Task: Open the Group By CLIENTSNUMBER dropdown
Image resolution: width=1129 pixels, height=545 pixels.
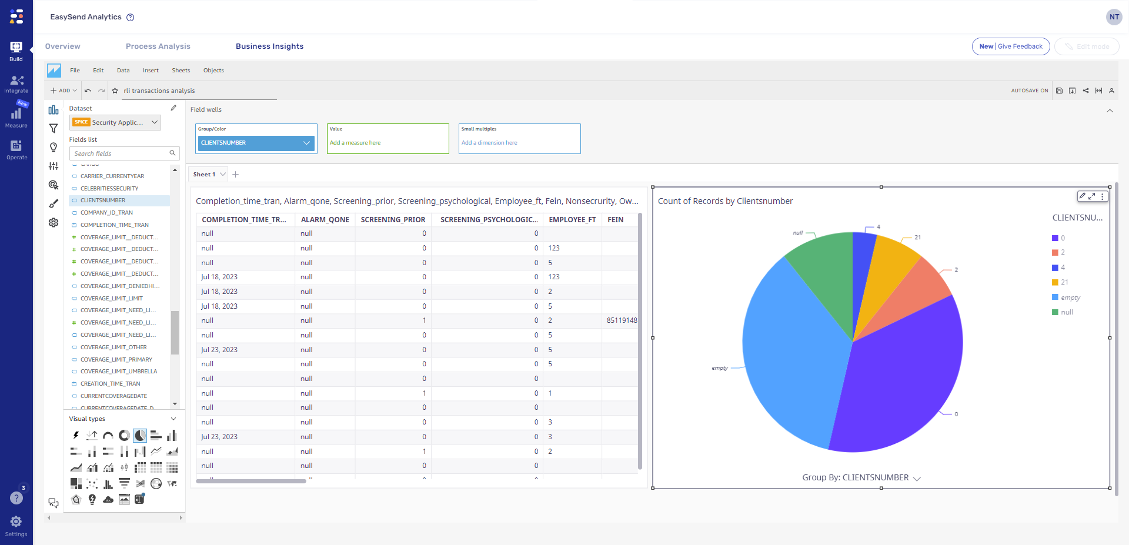Action: (918, 478)
